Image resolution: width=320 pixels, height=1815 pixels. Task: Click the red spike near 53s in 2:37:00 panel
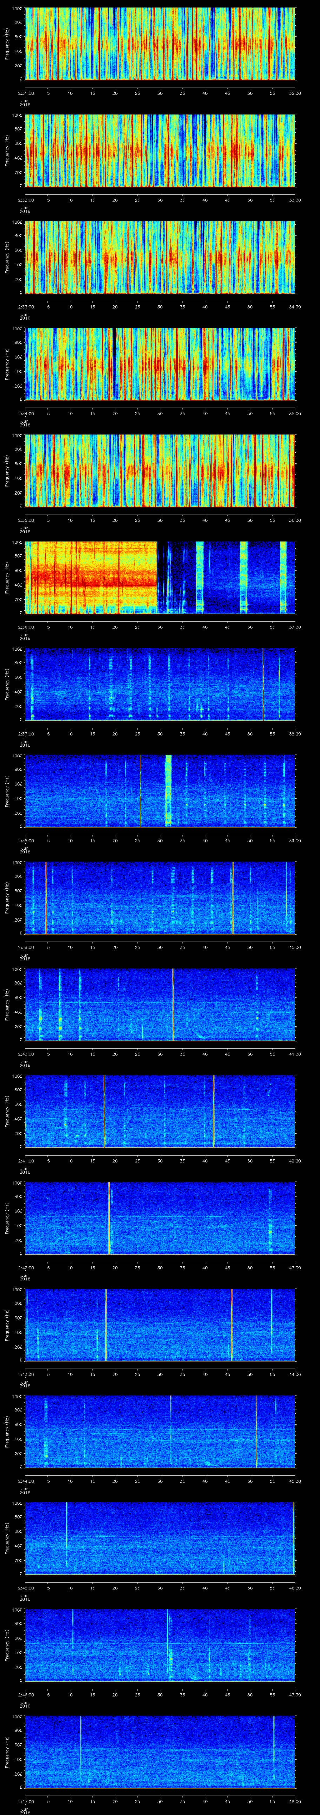pyautogui.click(x=263, y=684)
